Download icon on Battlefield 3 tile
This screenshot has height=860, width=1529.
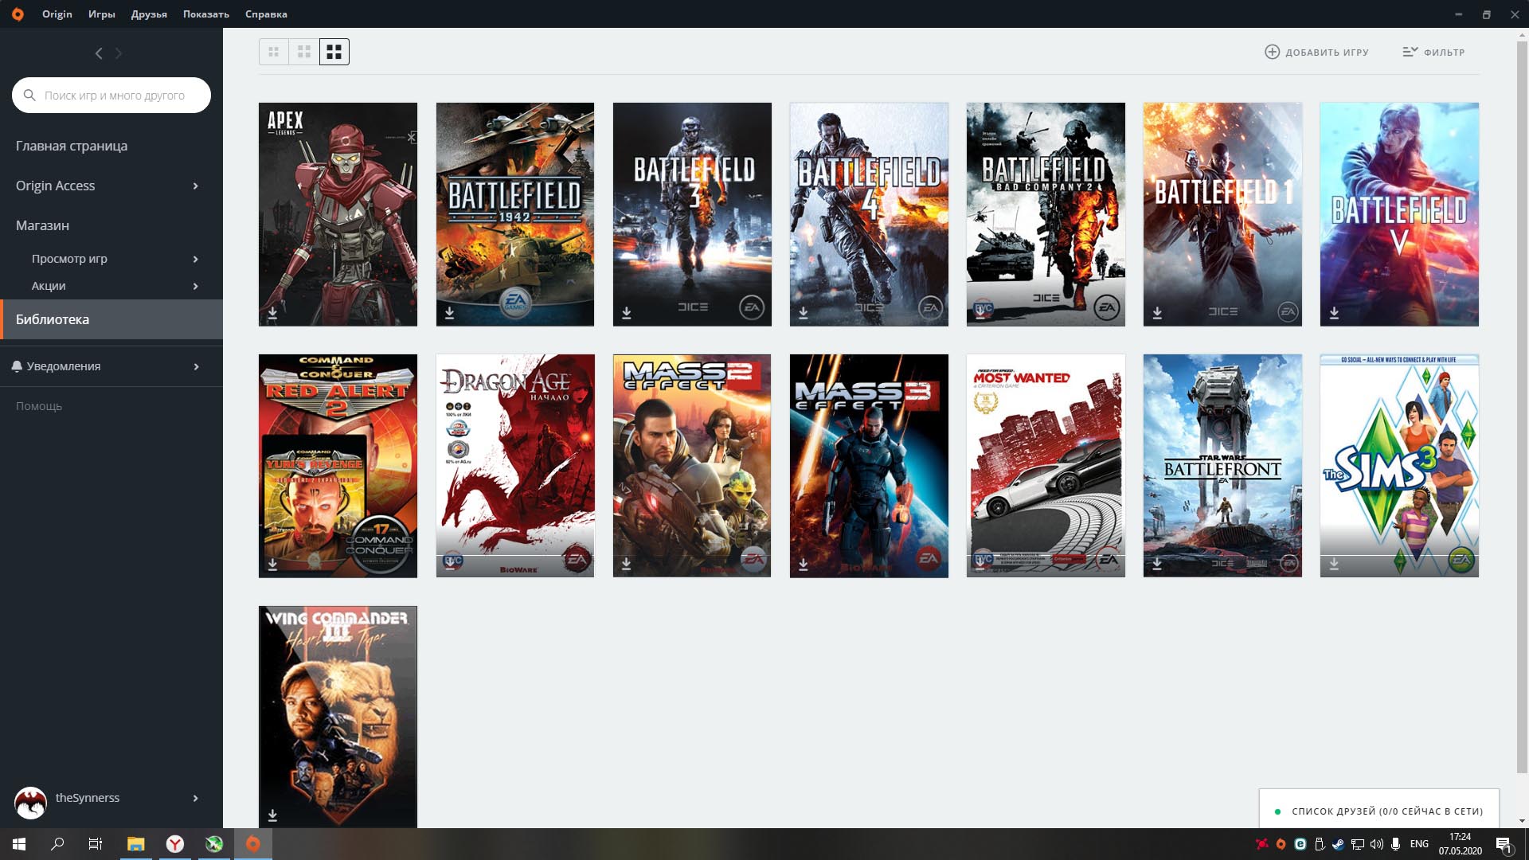(626, 313)
